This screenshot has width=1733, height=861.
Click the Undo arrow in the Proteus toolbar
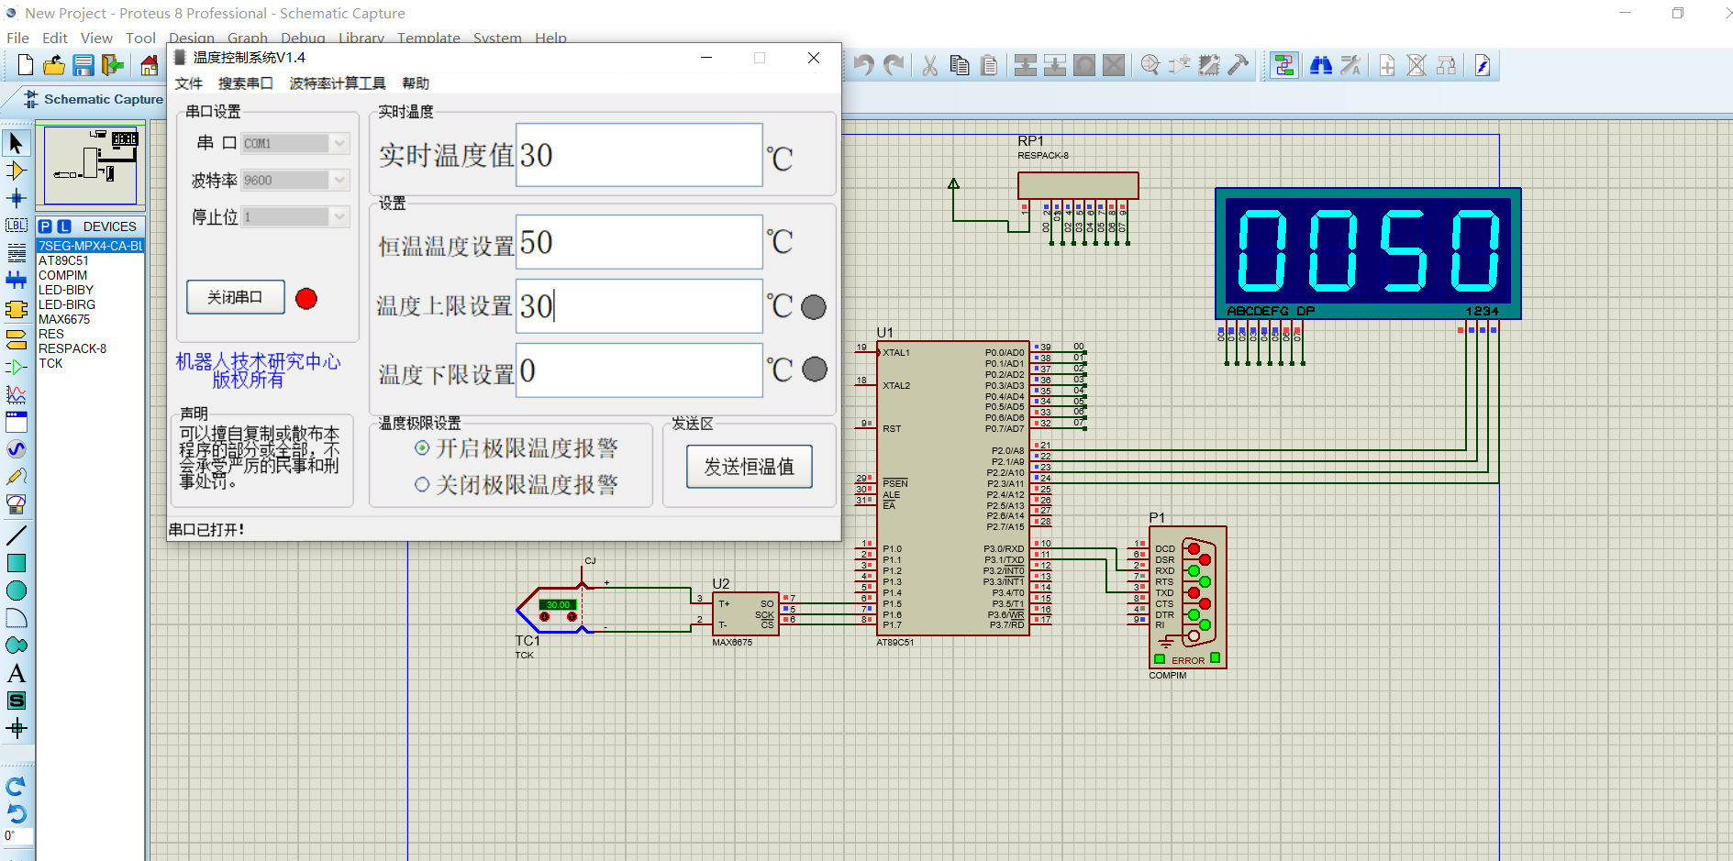(x=863, y=65)
